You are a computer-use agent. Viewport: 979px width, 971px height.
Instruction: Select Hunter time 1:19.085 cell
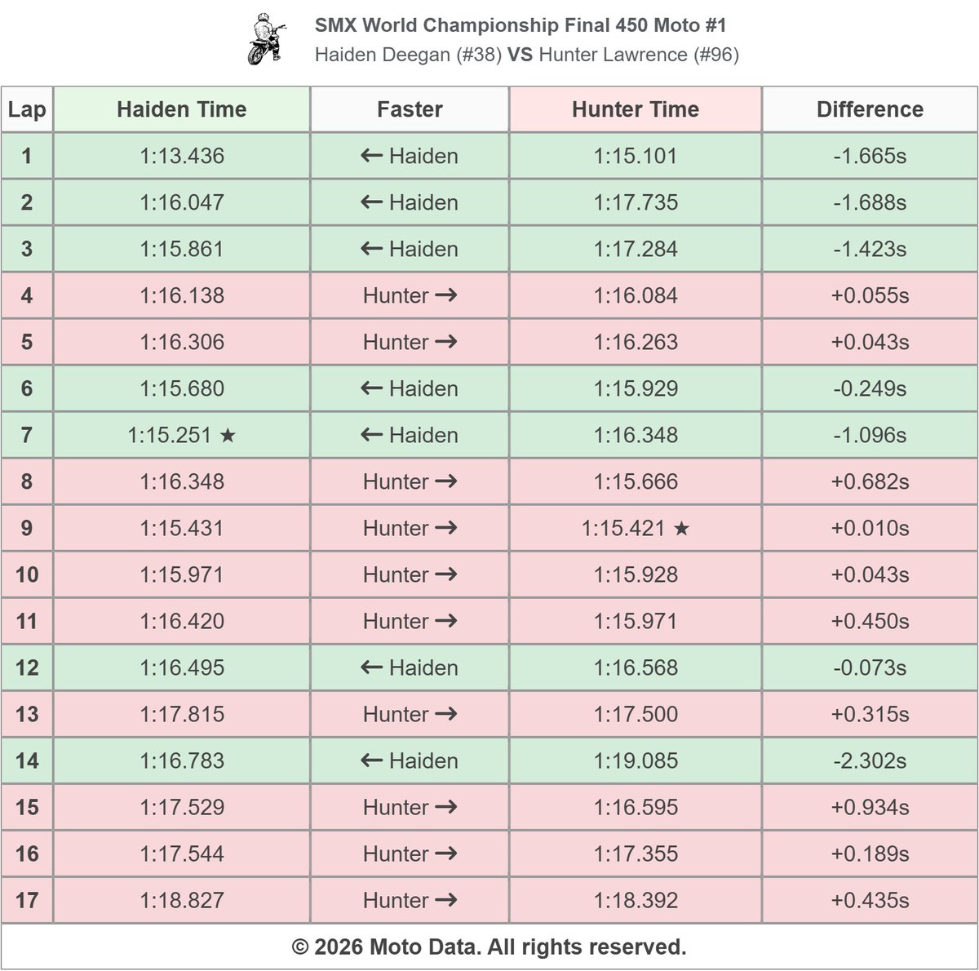pyautogui.click(x=636, y=760)
